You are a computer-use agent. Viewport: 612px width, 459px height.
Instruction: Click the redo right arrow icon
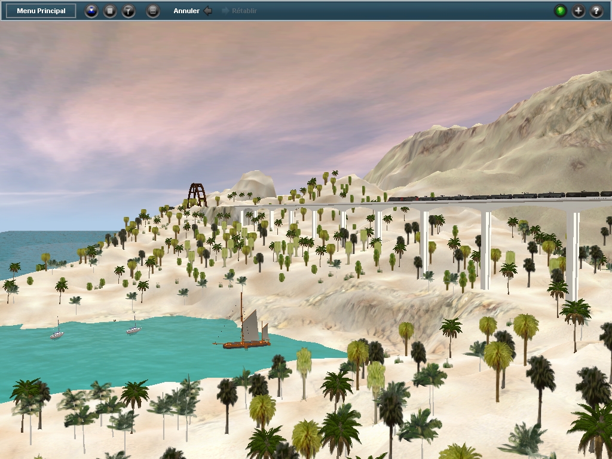(225, 11)
